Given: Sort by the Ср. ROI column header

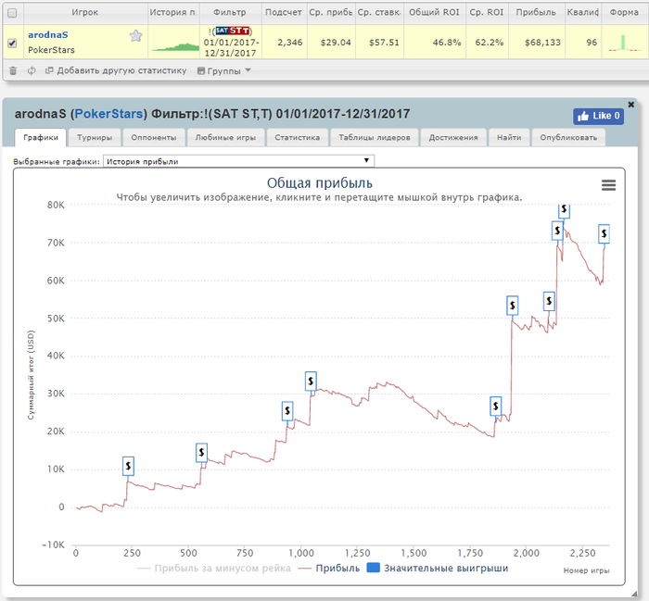Looking at the screenshot, I should [x=487, y=12].
